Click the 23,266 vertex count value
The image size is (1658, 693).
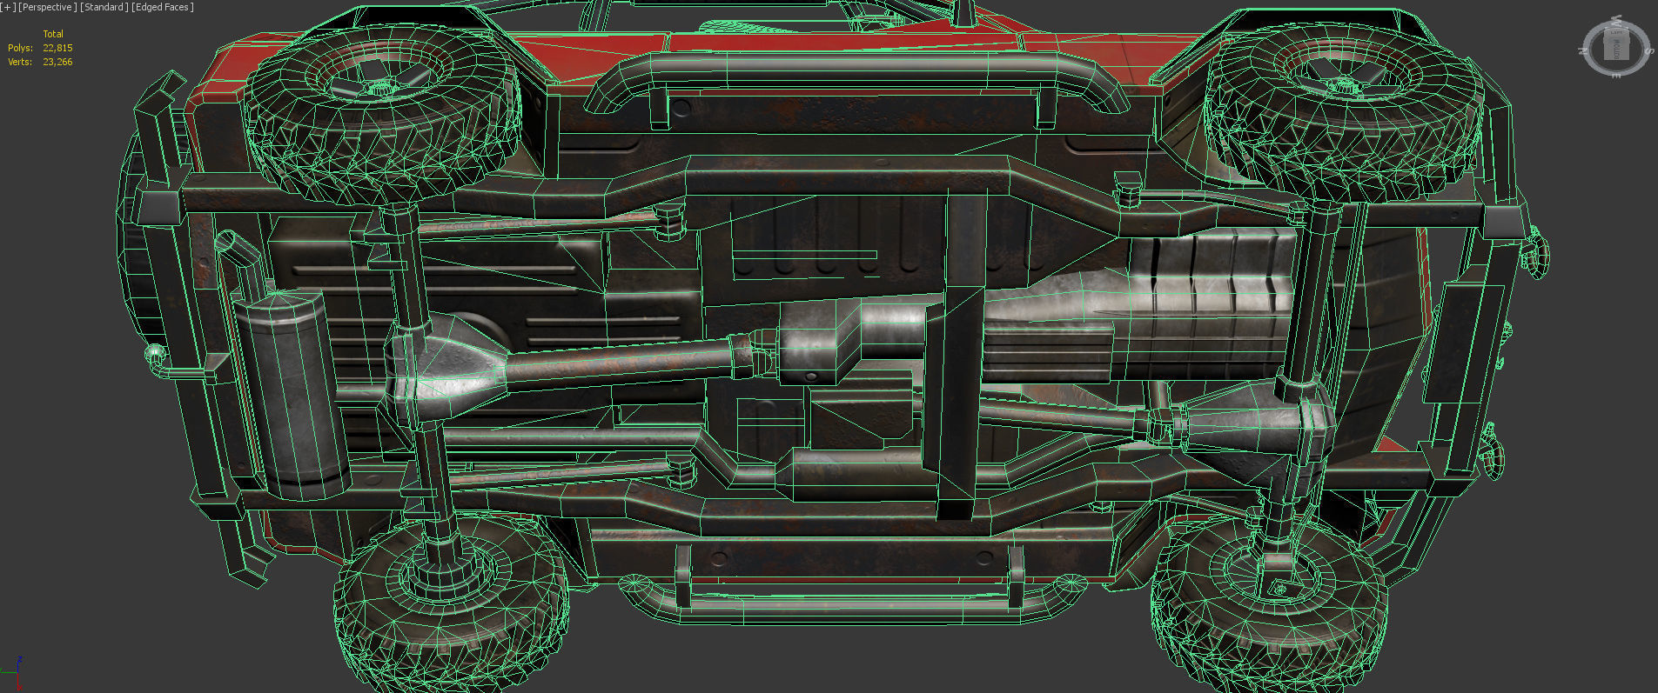pos(57,62)
